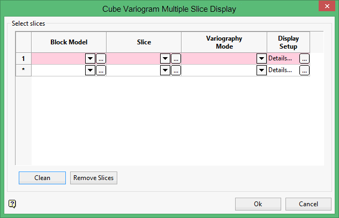Image resolution: width=339 pixels, height=218 pixels.
Task: Open browse button for row 1 Slice
Action: (176, 59)
